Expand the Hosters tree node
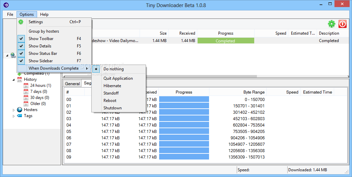 point(13,110)
